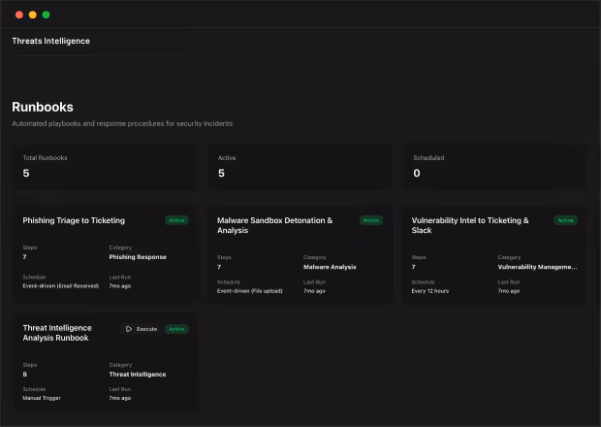Select the Threat Intelligence Analysis Runbook title
Viewport: 601px width, 427px height.
pos(57,333)
